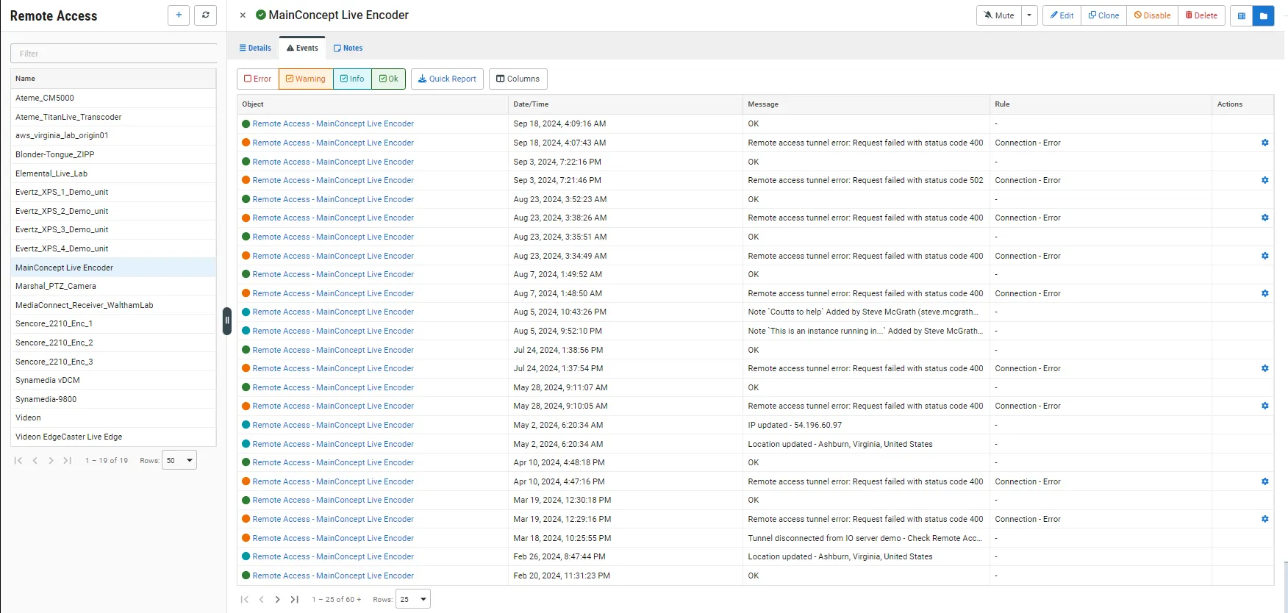
Task: Expand sidebar Rows dropdown showing 50
Action: (179, 461)
